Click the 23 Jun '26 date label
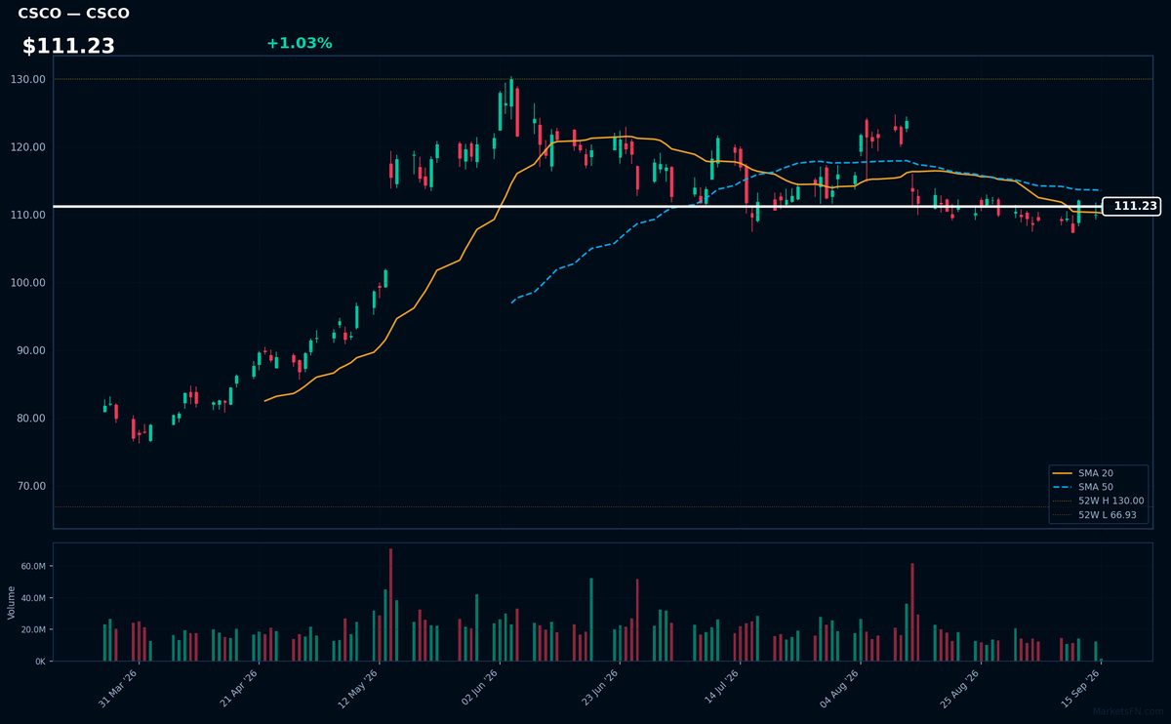This screenshot has height=724, width=1171. click(x=600, y=687)
